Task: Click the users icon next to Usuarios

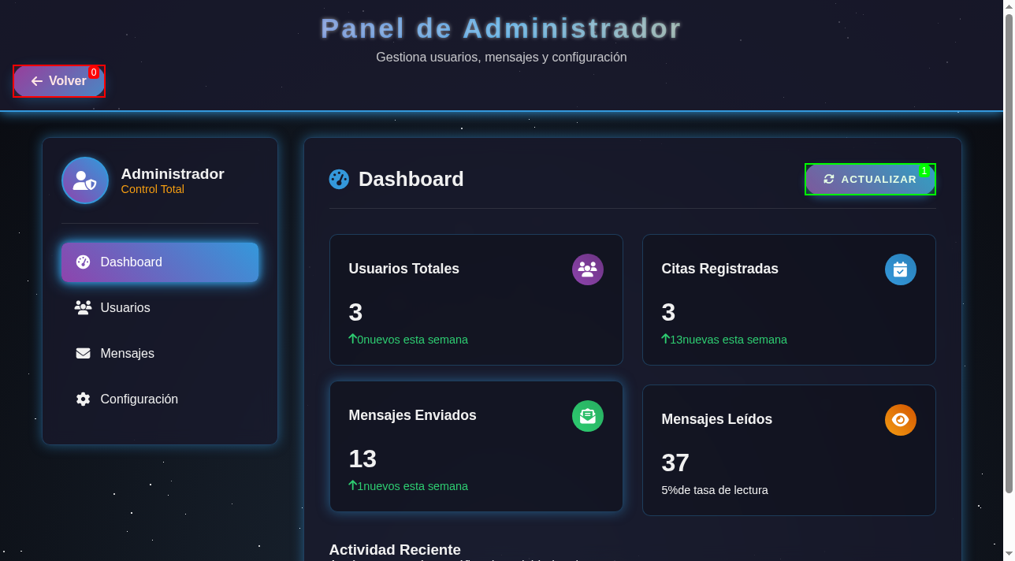Action: pyautogui.click(x=83, y=307)
